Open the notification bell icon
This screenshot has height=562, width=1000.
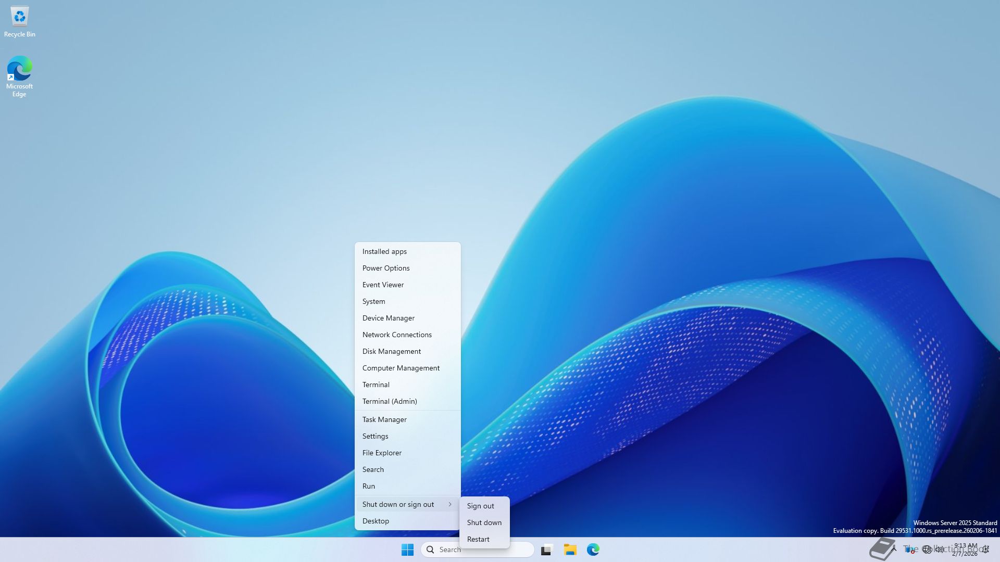[x=986, y=550]
